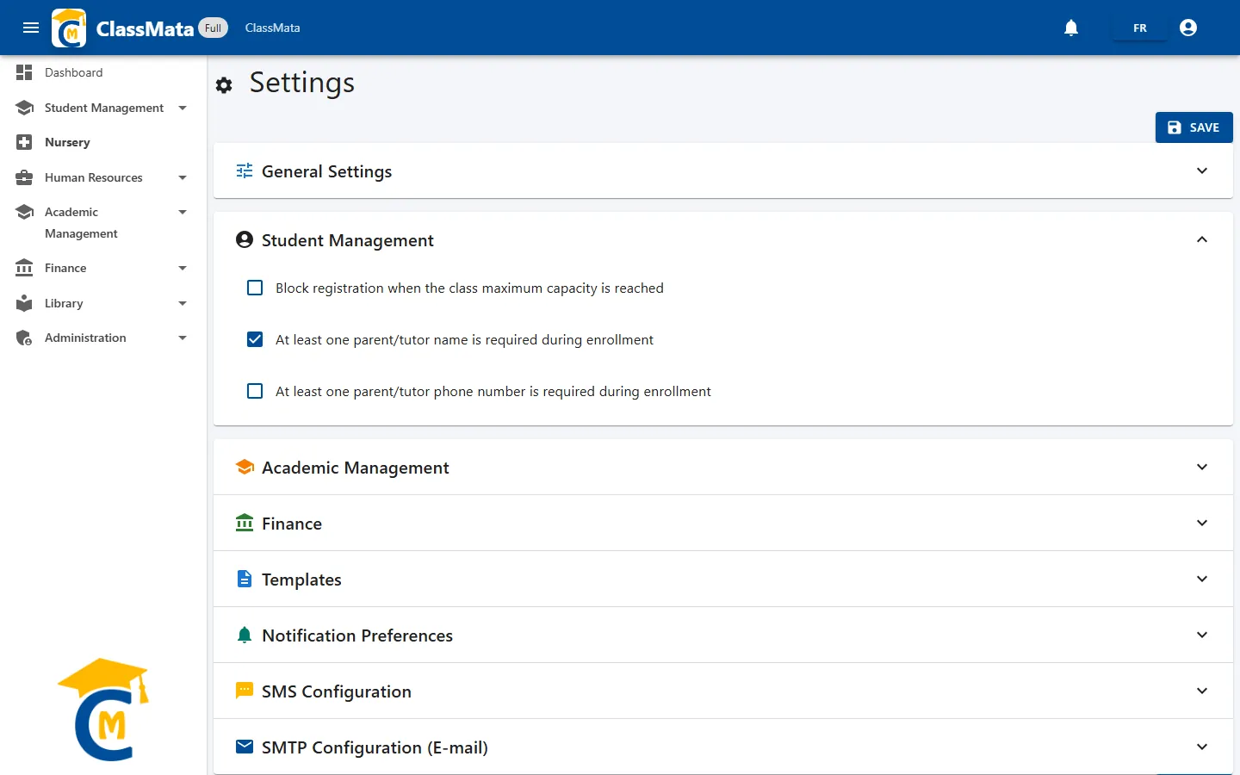Open the user account profile icon

pos(1188,28)
